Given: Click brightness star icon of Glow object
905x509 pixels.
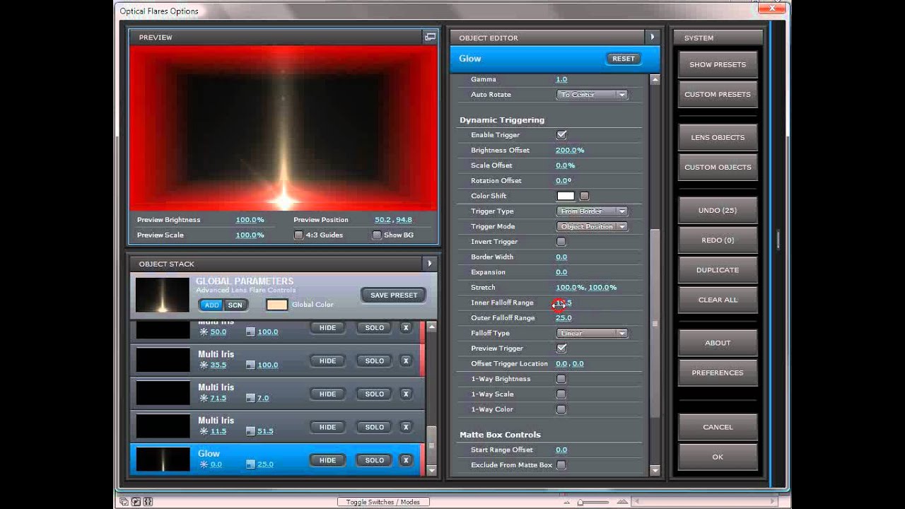Looking at the screenshot, I should coord(204,464).
